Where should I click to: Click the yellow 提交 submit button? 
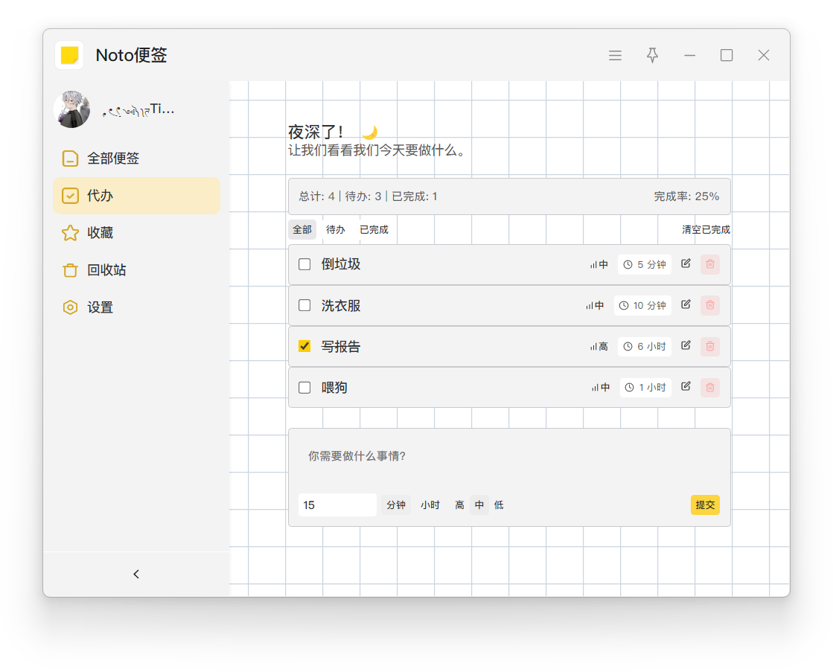click(x=705, y=505)
